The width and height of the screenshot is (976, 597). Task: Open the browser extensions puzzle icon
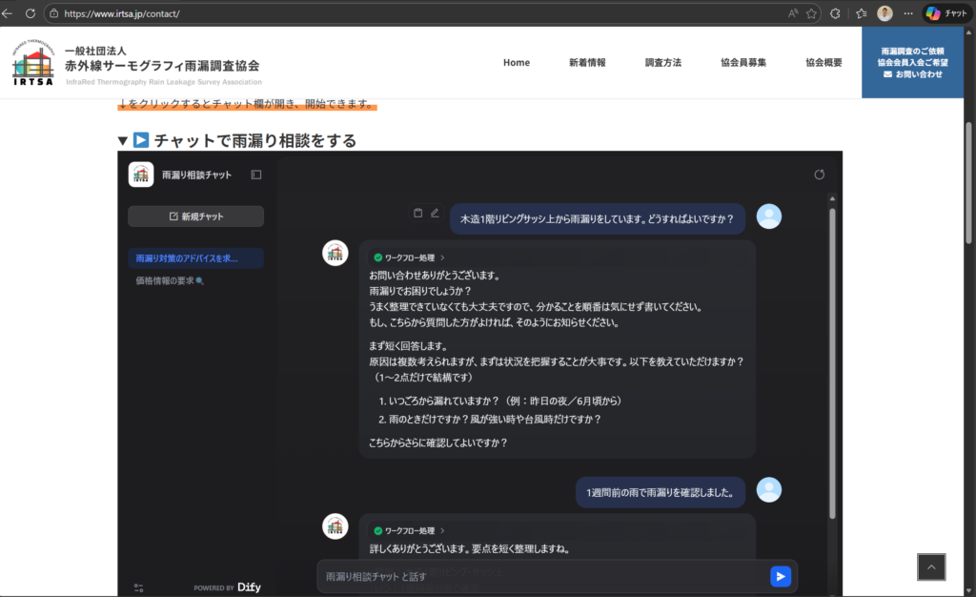click(836, 13)
